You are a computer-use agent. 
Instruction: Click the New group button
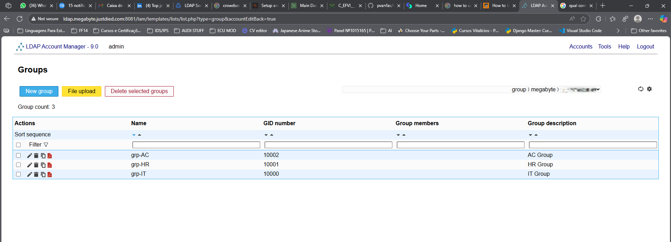pyautogui.click(x=39, y=91)
